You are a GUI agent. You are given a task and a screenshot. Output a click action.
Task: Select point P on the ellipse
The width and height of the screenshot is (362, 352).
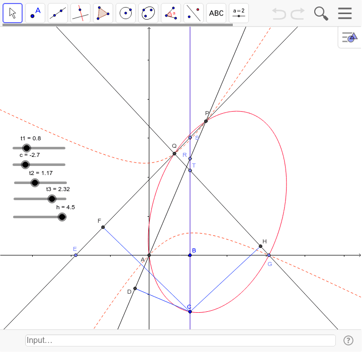206,121
